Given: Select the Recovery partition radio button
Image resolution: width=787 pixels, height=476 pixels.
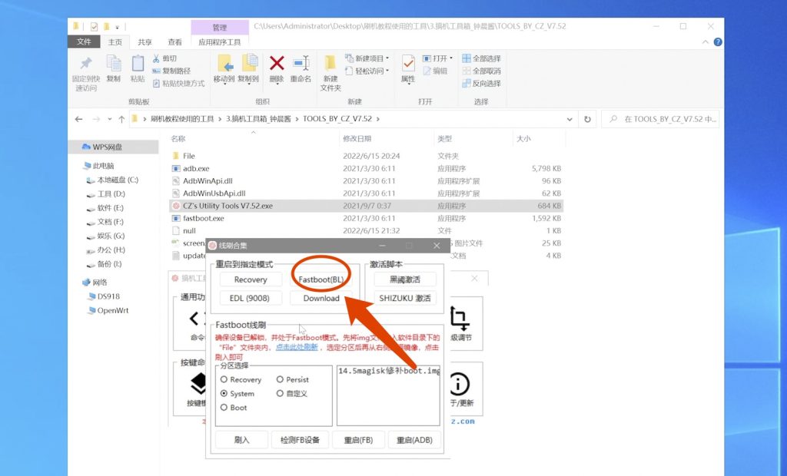Looking at the screenshot, I should click(224, 380).
